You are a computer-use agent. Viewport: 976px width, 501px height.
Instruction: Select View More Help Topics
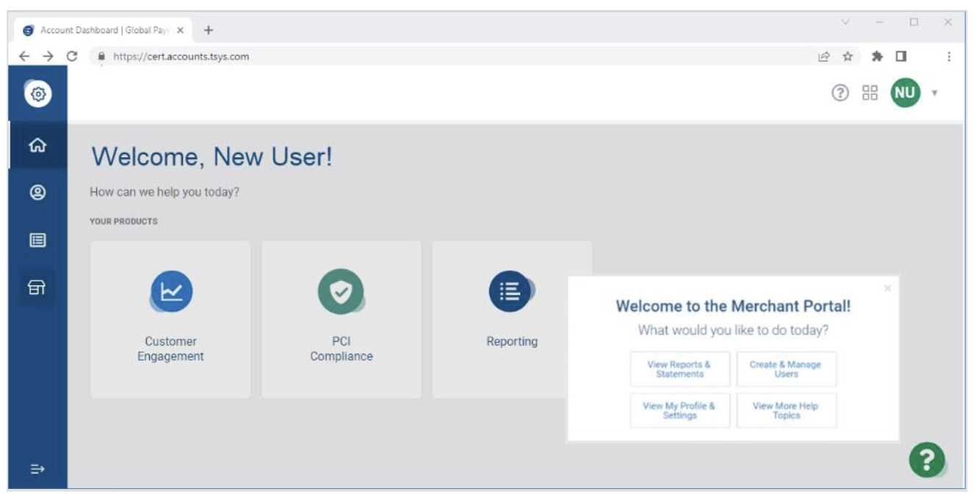[786, 410]
